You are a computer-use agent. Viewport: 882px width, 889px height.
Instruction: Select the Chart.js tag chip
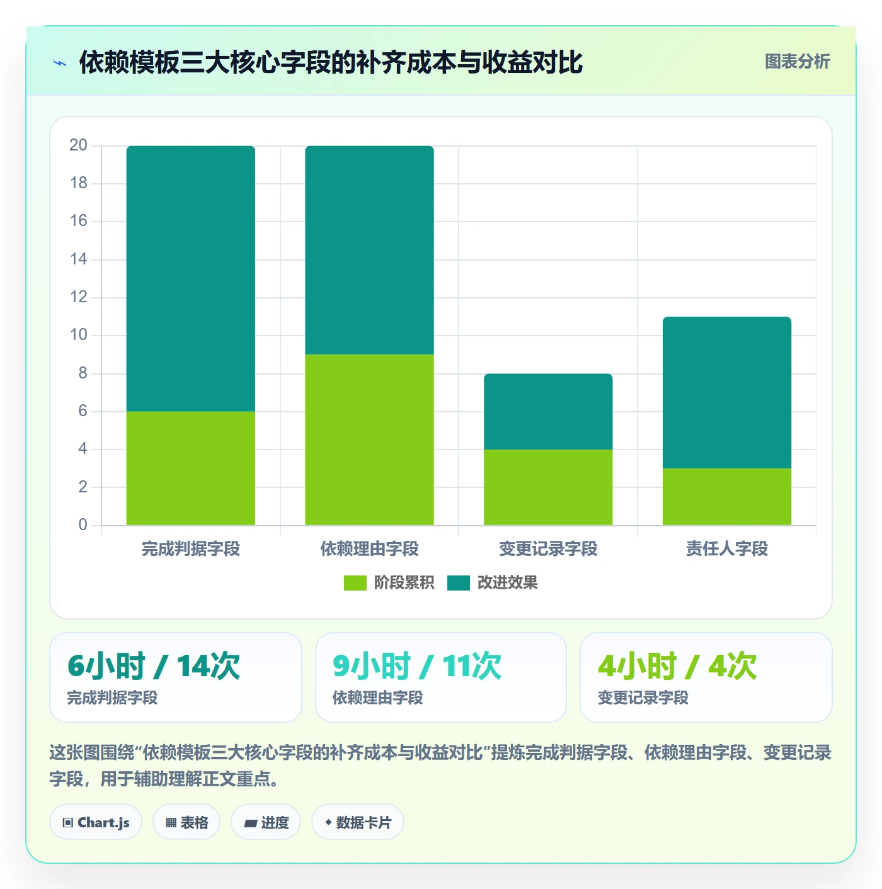coord(96,822)
